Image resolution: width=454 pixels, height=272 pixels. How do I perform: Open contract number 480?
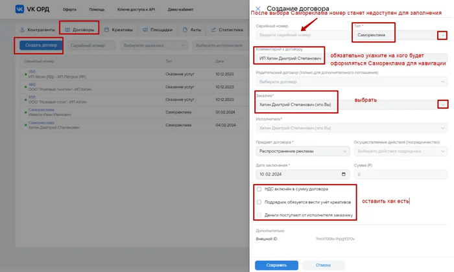point(32,84)
